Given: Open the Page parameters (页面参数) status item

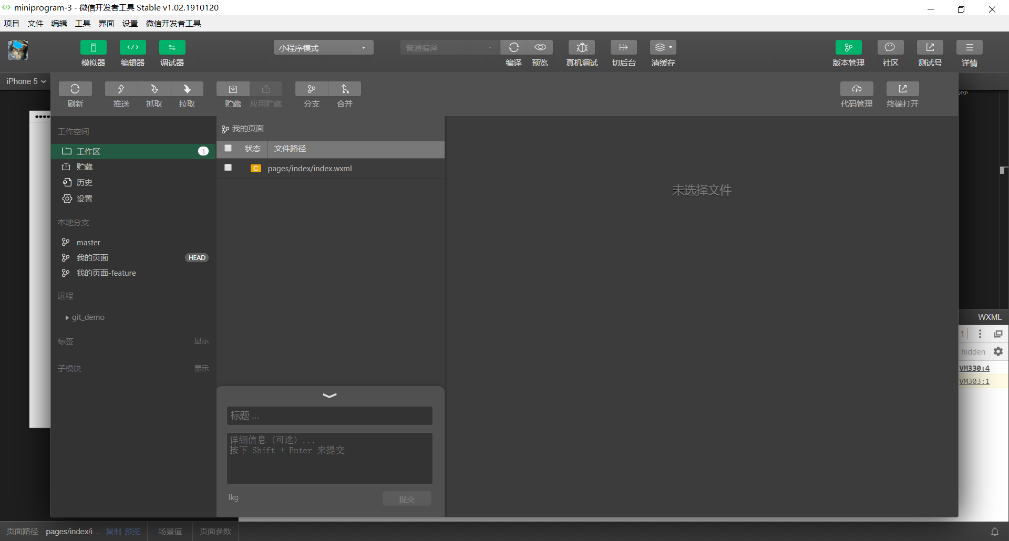Looking at the screenshot, I should (x=215, y=532).
